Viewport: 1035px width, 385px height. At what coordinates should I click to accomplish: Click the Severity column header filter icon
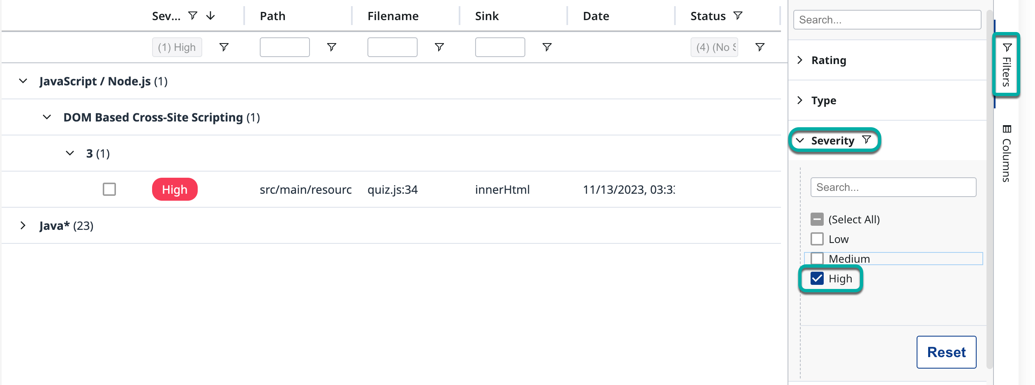(192, 16)
